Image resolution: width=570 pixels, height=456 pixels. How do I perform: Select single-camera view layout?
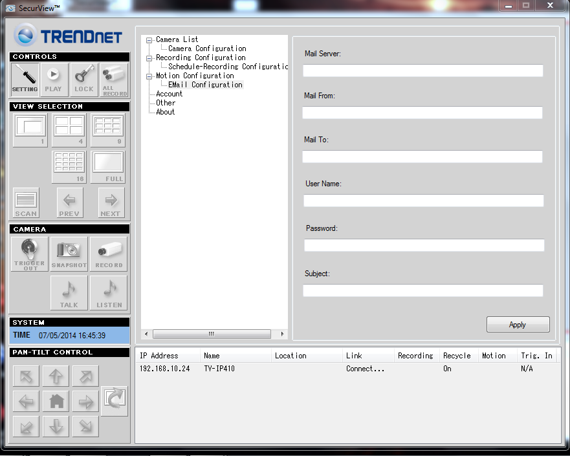click(30, 130)
